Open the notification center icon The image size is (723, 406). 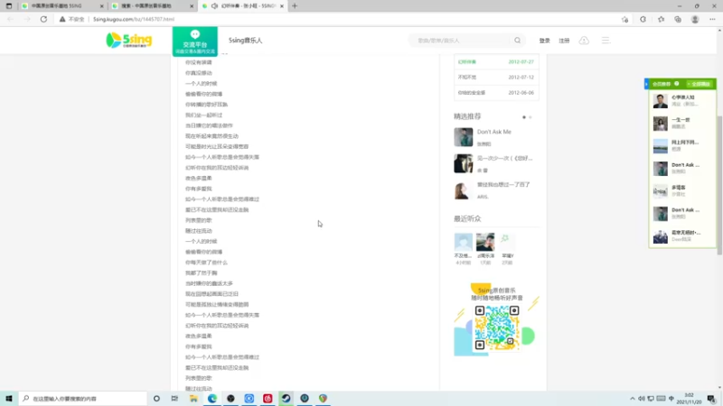click(711, 399)
